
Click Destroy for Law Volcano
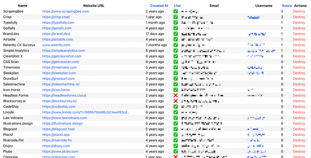pyautogui.click(x=299, y=118)
